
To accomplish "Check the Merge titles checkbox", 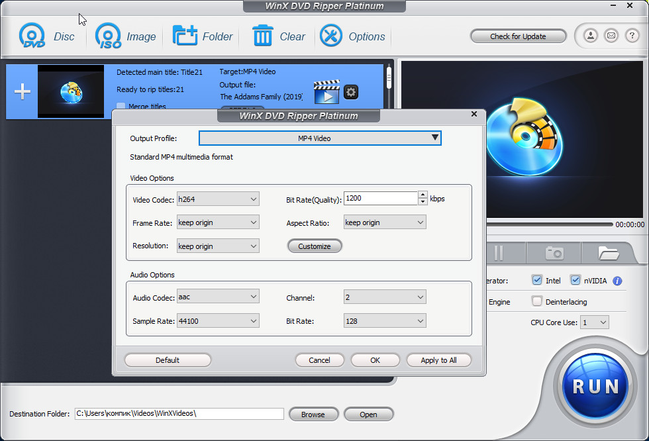I will [x=121, y=106].
